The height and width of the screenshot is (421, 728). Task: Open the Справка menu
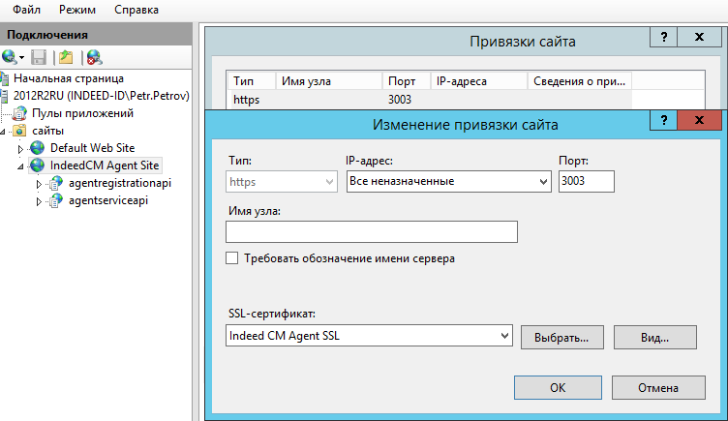(x=136, y=9)
